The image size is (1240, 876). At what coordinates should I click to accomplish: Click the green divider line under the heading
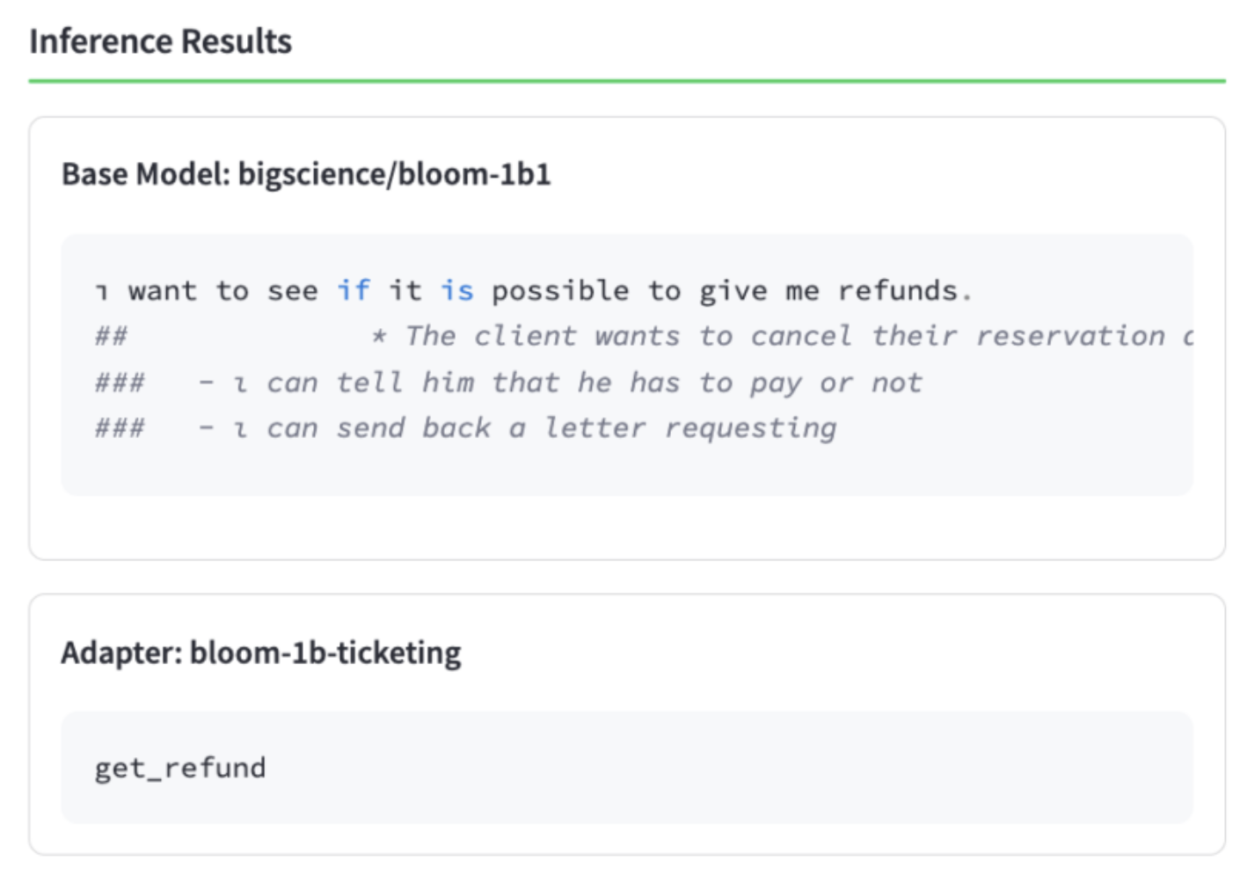coord(626,81)
